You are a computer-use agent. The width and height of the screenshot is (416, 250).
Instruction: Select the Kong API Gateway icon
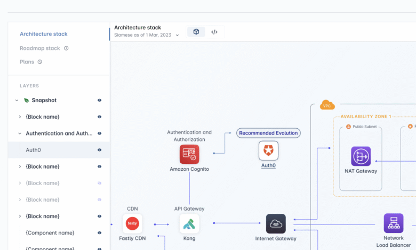pyautogui.click(x=189, y=223)
